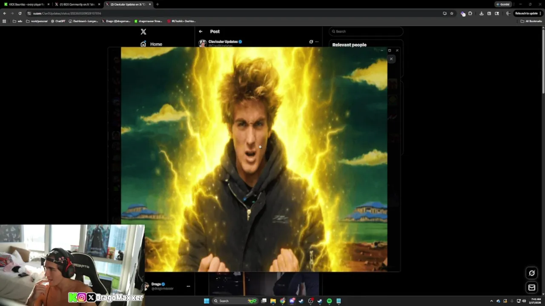The image size is (545, 306).
Task: Show hidden system tray icons
Action: coord(491,301)
